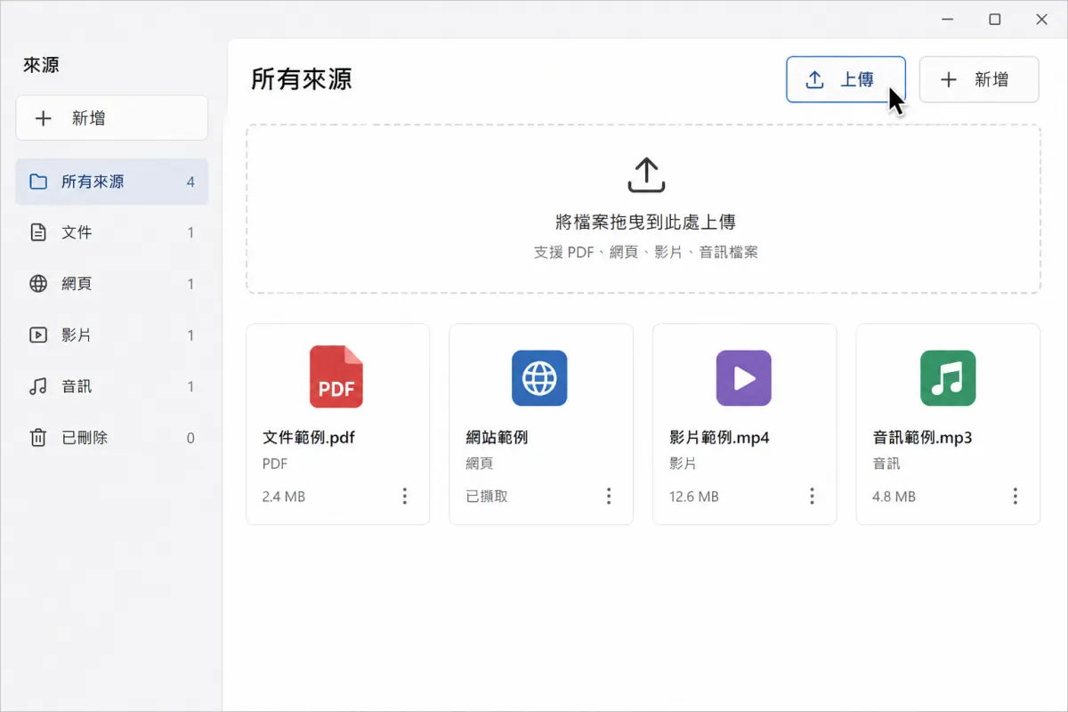Viewport: 1068px width, 712px height.
Task: Click the file name 影片範例.mp4
Action: pyautogui.click(x=719, y=438)
